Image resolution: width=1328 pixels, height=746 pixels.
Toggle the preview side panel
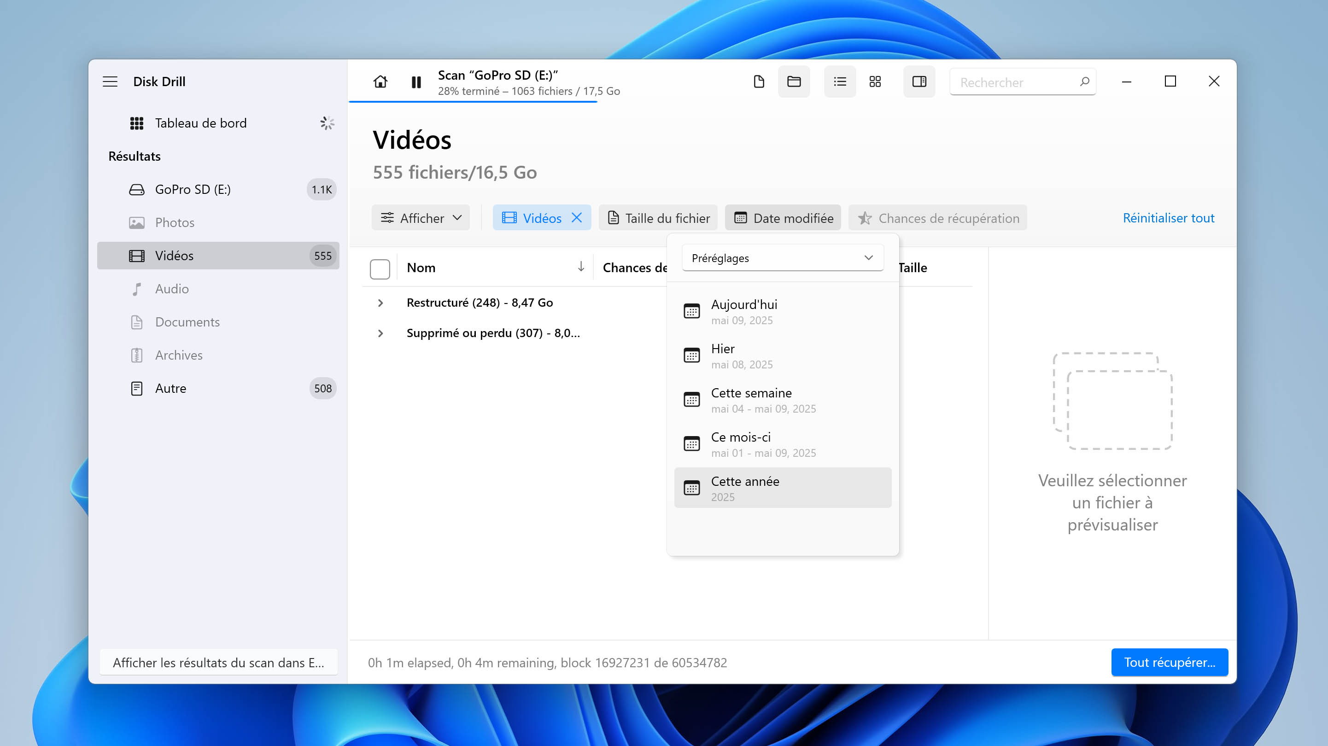coord(919,82)
